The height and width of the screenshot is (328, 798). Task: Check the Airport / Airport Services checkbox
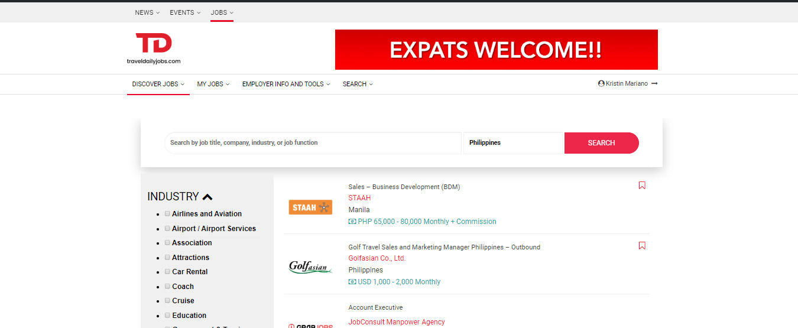pyautogui.click(x=167, y=229)
